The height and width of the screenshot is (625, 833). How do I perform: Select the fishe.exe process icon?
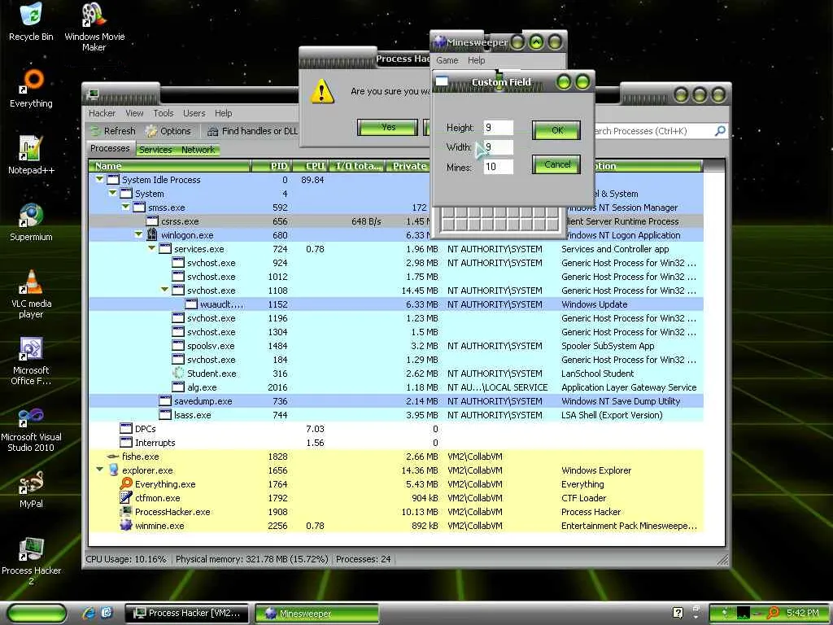coord(112,456)
